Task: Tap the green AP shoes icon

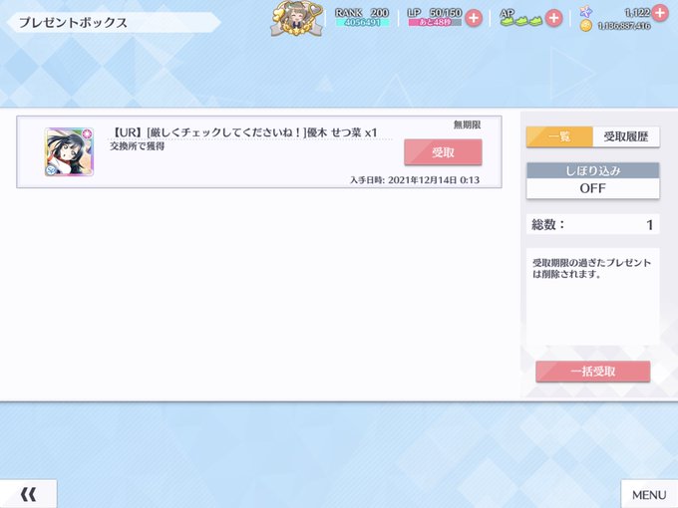Action: (521, 18)
